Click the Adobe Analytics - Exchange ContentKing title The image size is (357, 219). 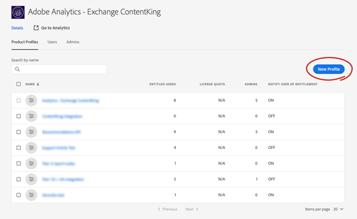click(94, 12)
